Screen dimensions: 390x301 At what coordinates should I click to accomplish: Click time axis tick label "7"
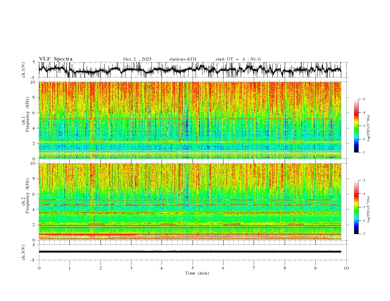[254, 268]
